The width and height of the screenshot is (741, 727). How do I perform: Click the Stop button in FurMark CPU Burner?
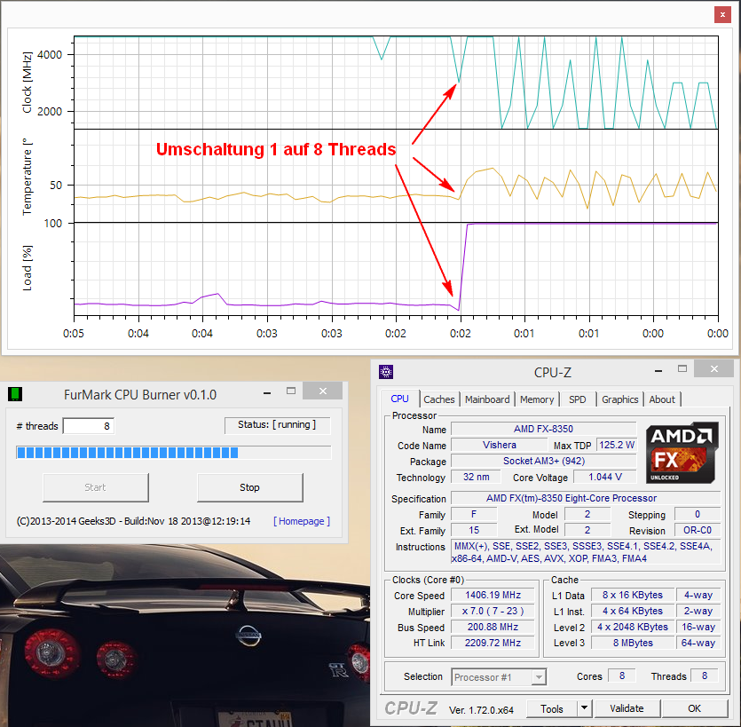pos(249,487)
